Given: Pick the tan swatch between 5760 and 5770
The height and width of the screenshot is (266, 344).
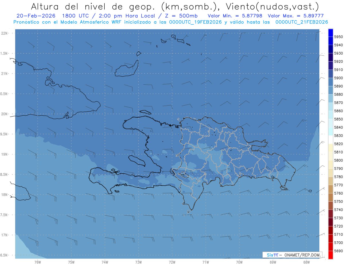Looking at the screenshot, I should 330,189.
